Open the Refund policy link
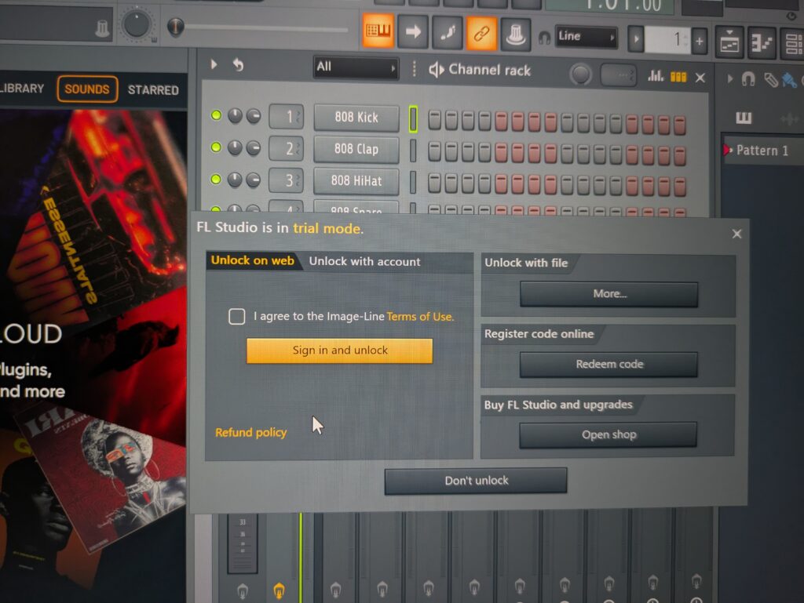Image resolution: width=804 pixels, height=603 pixels. 250,433
